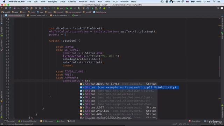Image resolution: width=224 pixels, height=126 pixels.
Task: Open the Analyze menu
Action: (x=72, y=1)
